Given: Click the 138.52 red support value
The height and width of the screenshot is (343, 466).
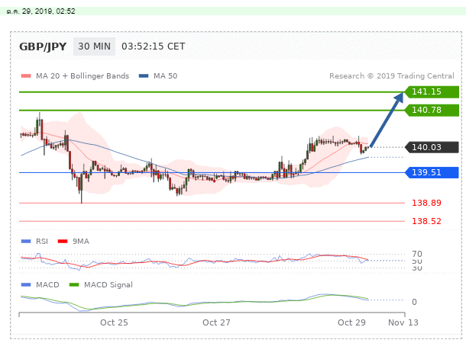Looking at the screenshot, I should (x=426, y=221).
